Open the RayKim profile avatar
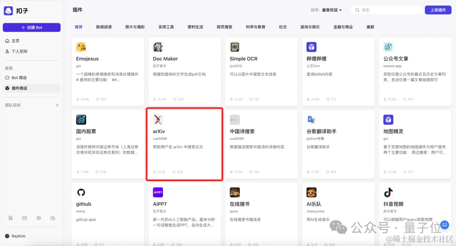The width and height of the screenshot is (456, 246). [x=7, y=236]
